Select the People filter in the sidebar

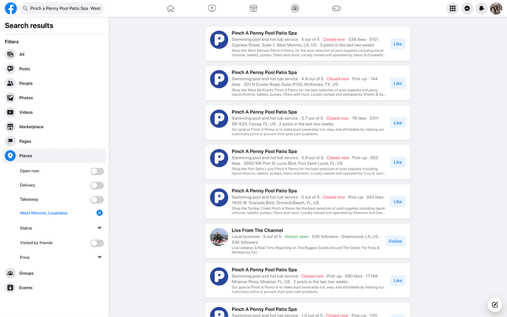[25, 84]
